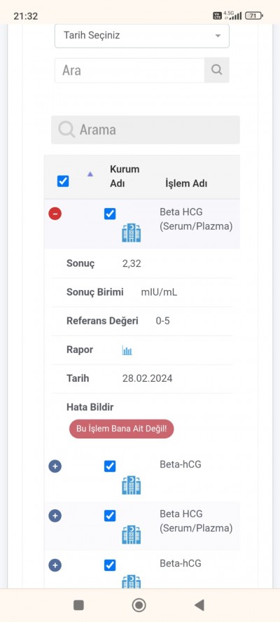The height and width of the screenshot is (622, 280).
Task: Expand the first Beta-hCG row with plus button
Action: coord(55,466)
